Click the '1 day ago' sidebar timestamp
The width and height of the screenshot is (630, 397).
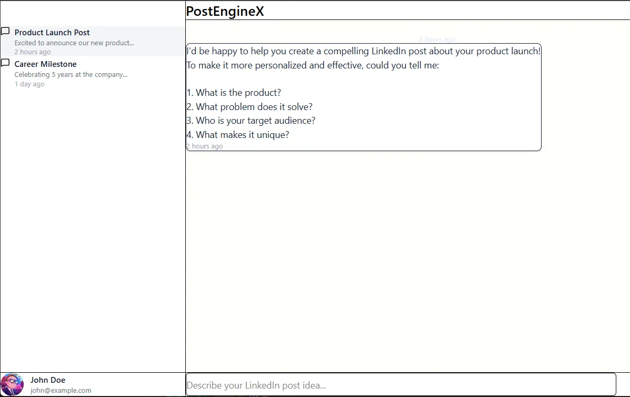(29, 84)
